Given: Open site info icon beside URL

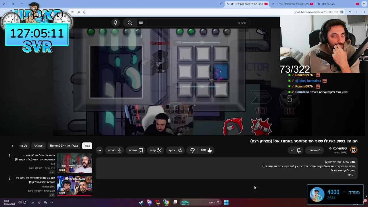Looking at the screenshot, I should [342, 12].
